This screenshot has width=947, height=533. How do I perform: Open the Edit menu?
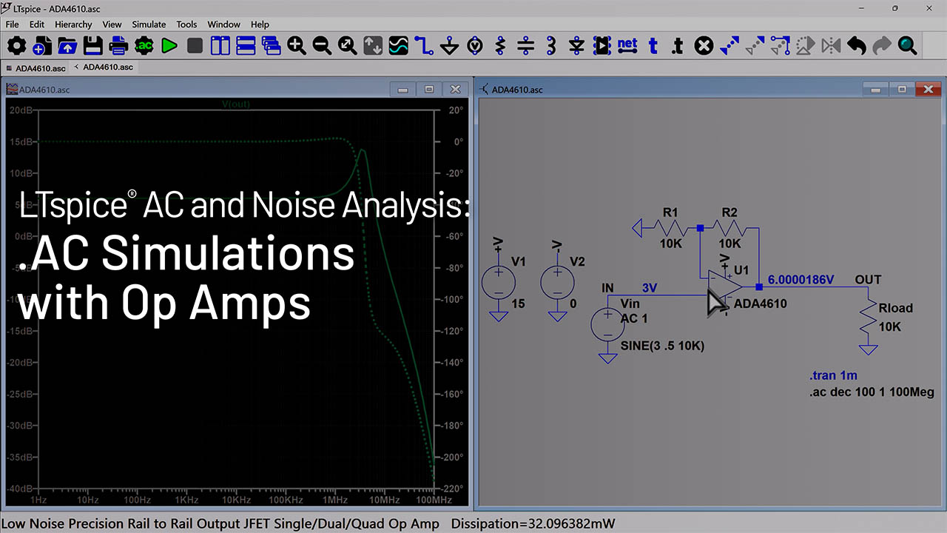point(37,24)
